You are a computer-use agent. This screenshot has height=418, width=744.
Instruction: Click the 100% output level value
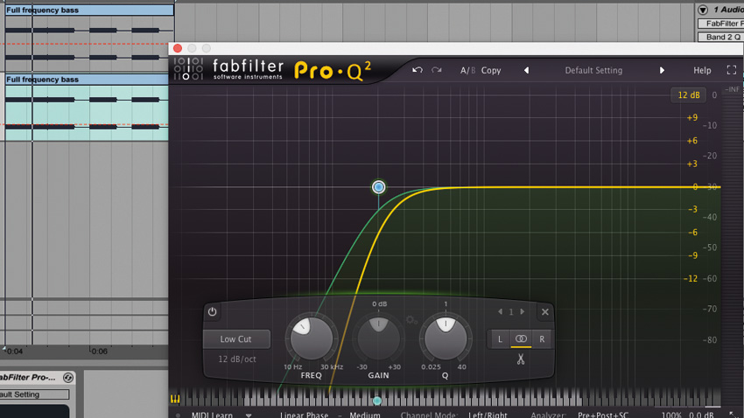[x=671, y=415]
